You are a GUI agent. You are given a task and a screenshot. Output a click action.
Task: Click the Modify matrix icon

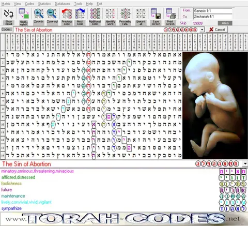pyautogui.click(x=24, y=14)
